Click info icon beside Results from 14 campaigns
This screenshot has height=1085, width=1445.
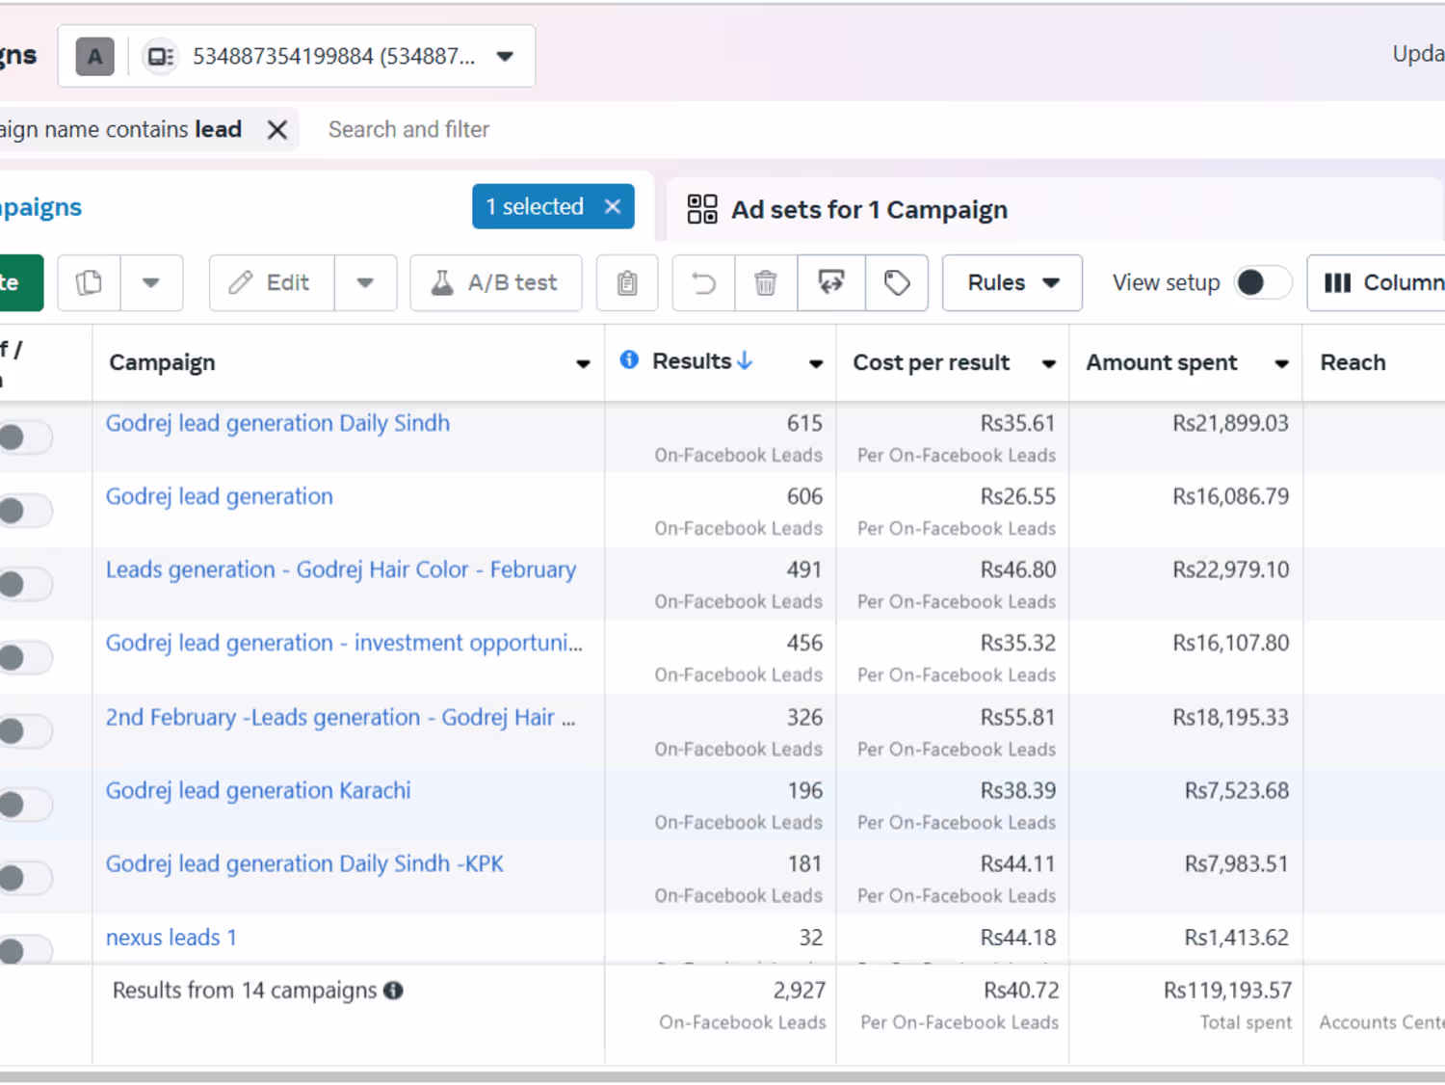[x=393, y=991]
